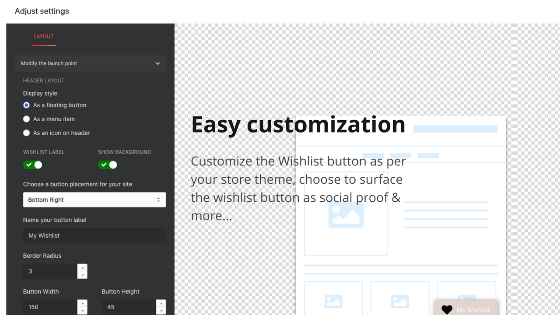Increment the Border Radius value with the up arrow
The image size is (560, 315).
click(x=82, y=268)
